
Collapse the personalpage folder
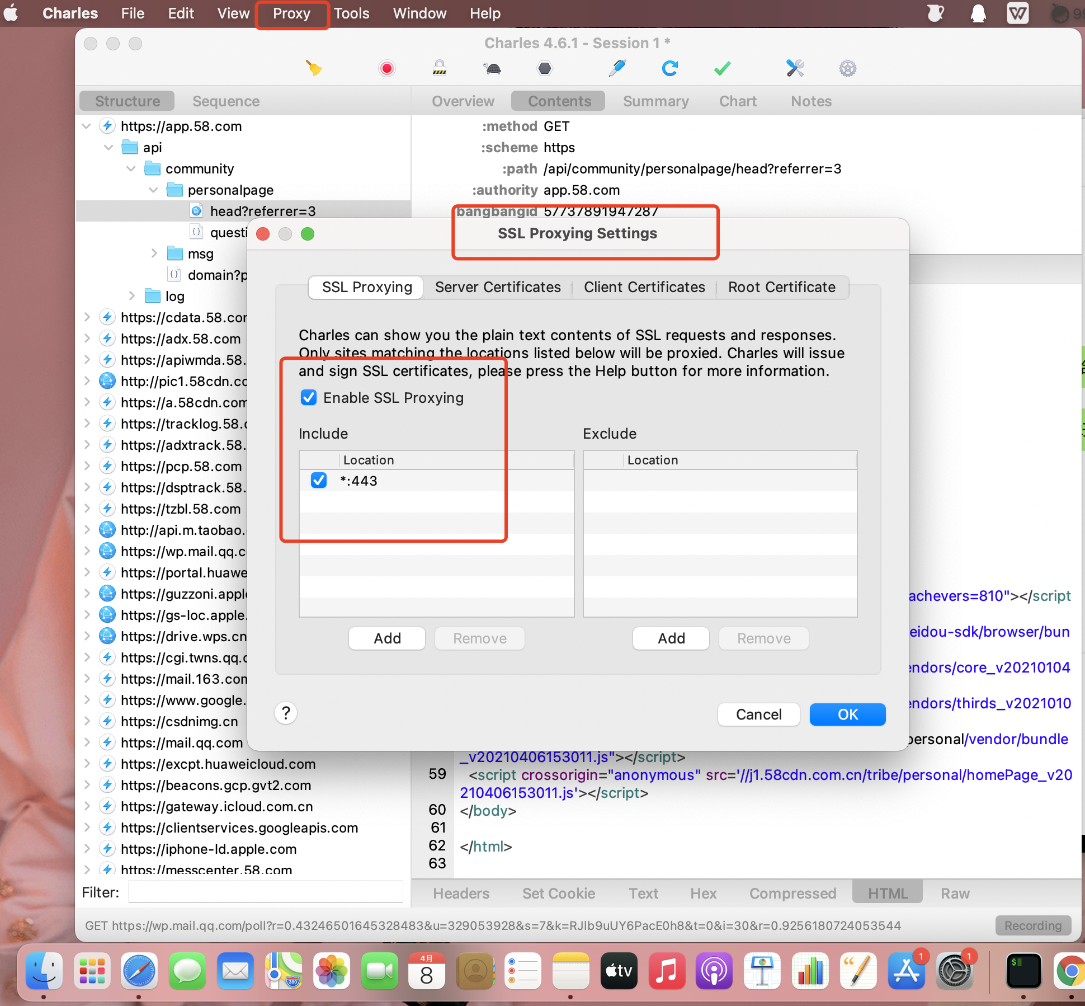tap(154, 190)
